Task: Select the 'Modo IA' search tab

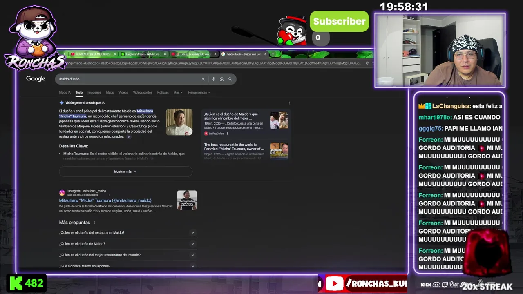Action: pos(65,92)
